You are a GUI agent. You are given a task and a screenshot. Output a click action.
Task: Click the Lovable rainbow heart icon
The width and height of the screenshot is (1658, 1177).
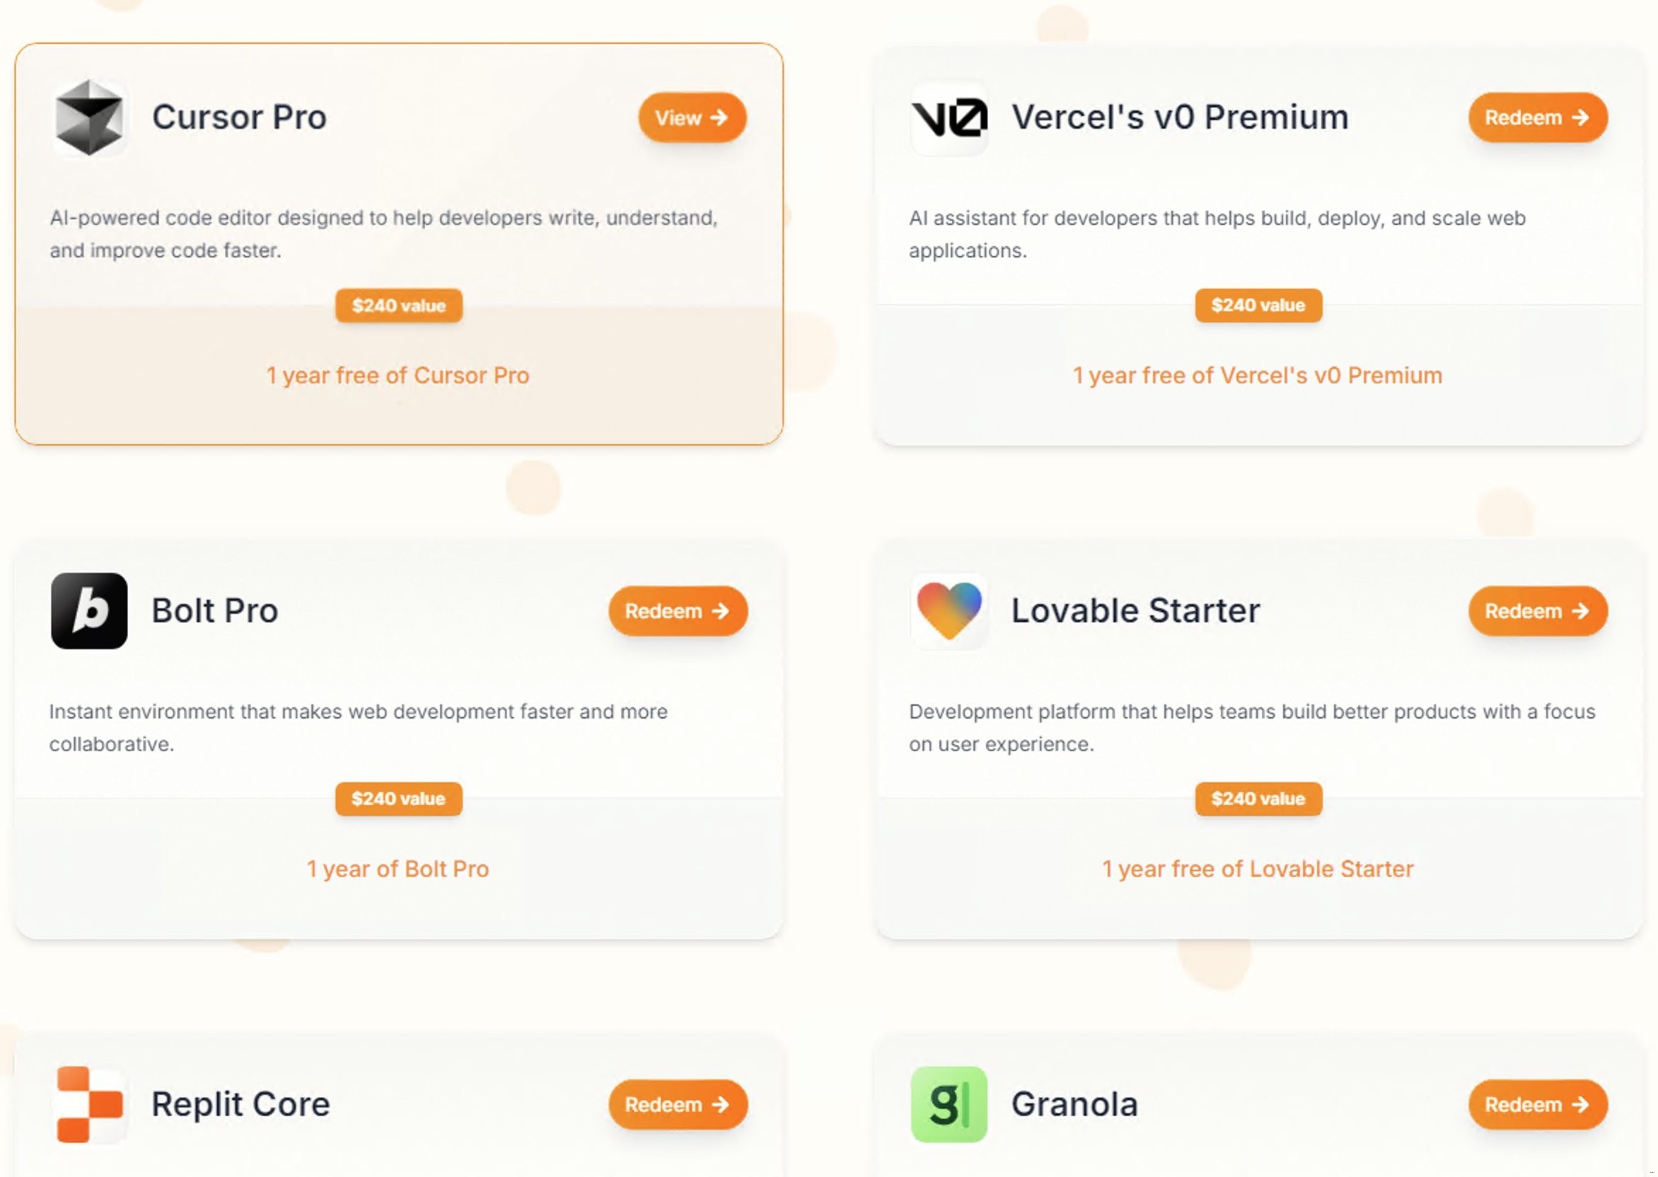[x=949, y=611]
